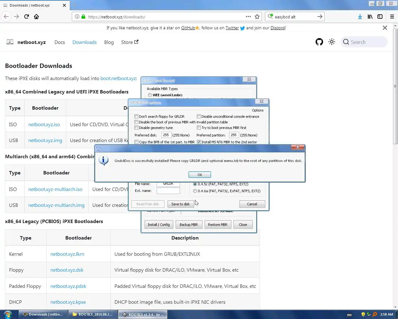Open the Firefox hamburger menu
398x319 pixels.
[392, 17]
